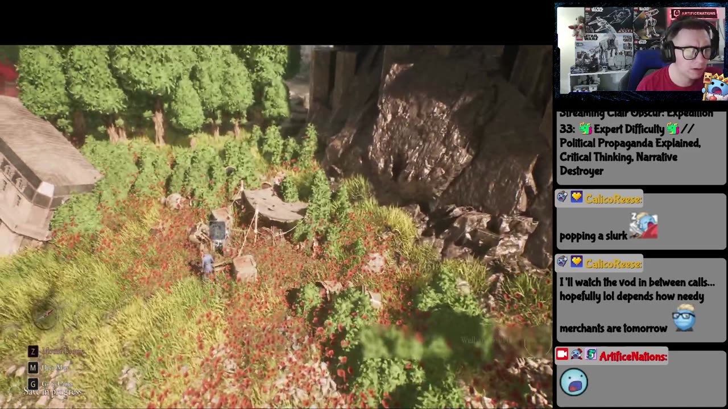
Task: Click the 'Destroyer' word in stream title
Action: (x=581, y=170)
